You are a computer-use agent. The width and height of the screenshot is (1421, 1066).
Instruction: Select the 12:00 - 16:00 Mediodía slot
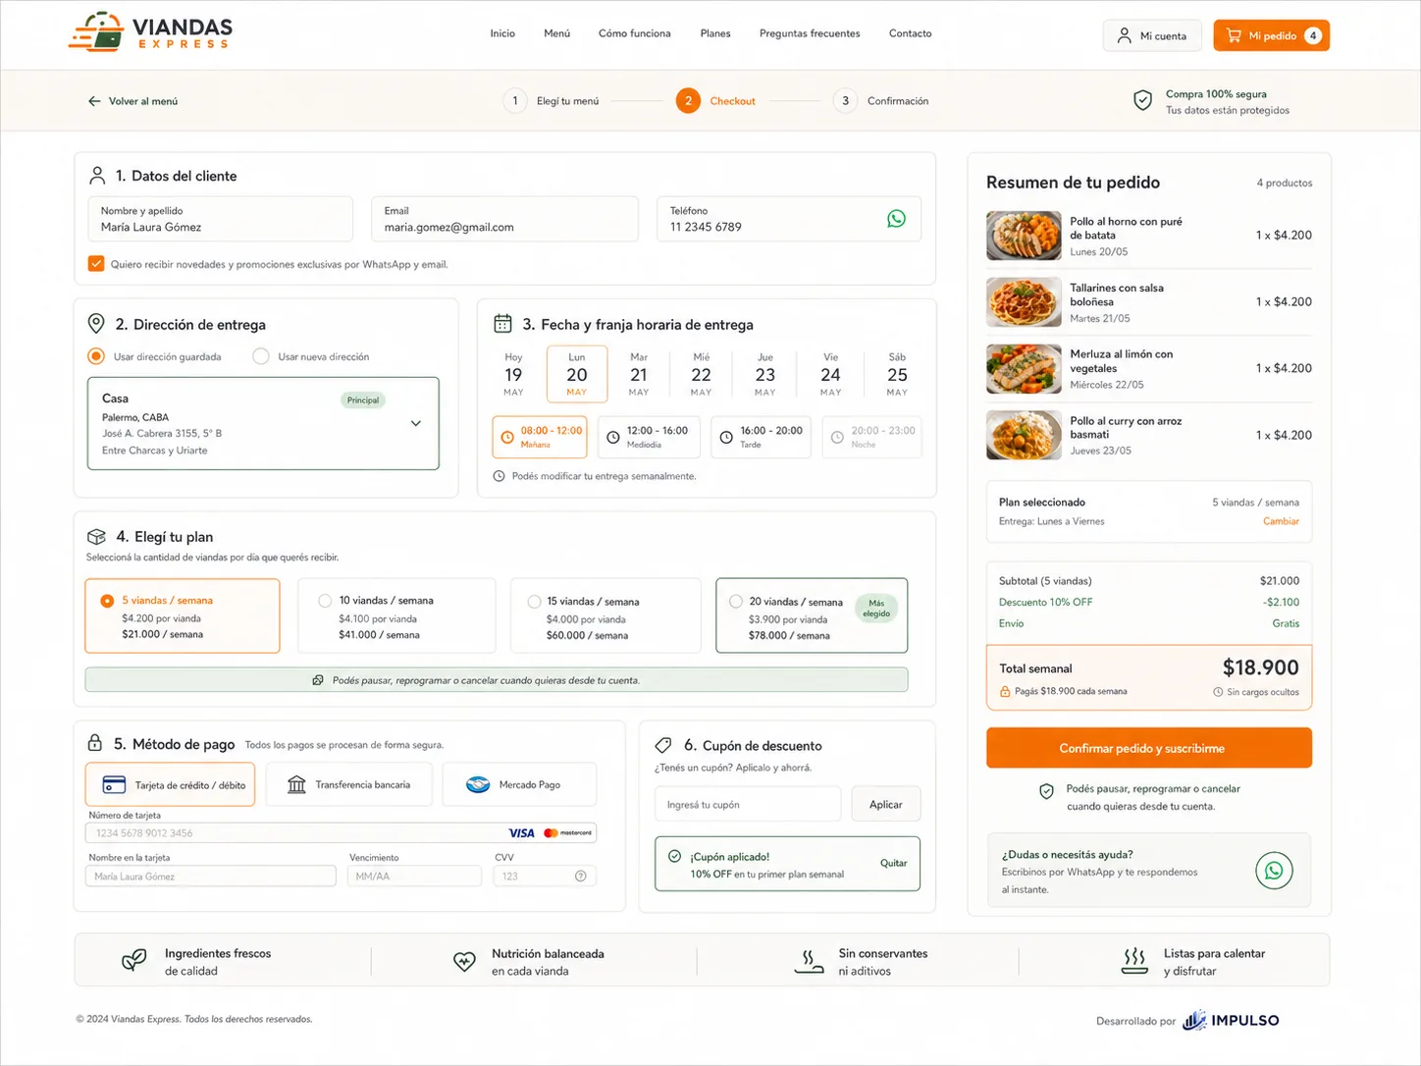[649, 437]
